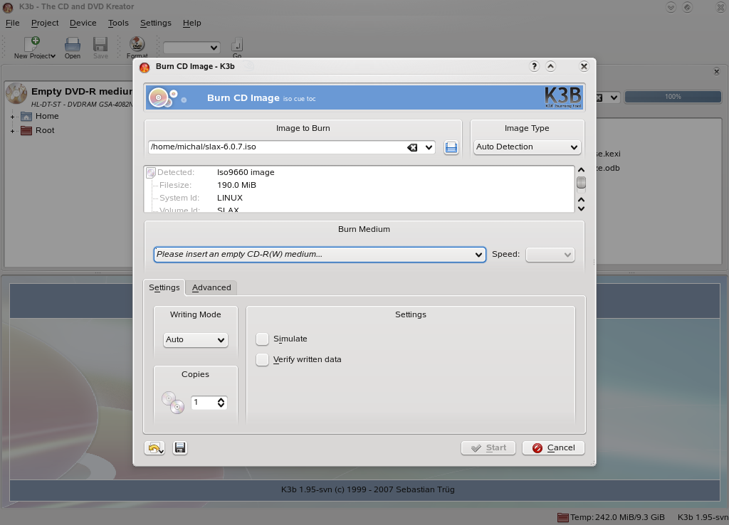Click the load default settings icon

pyautogui.click(x=154, y=447)
